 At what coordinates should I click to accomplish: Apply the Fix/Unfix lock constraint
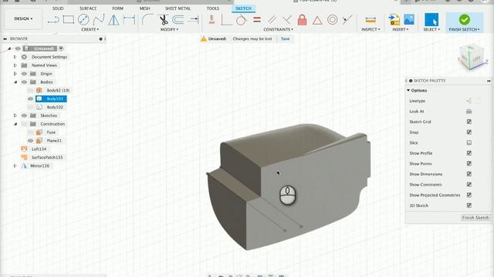click(x=302, y=20)
